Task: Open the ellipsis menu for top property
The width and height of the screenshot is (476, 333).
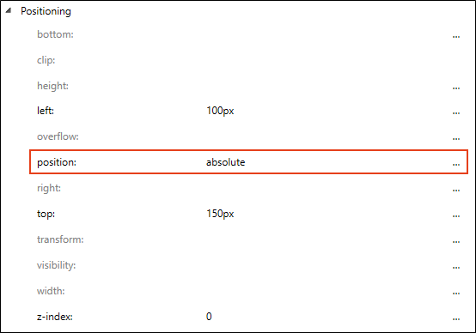Action: [456, 216]
